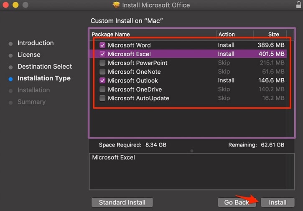Image resolution: width=303 pixels, height=211 pixels.
Task: Click the Skip action for Microsoft PowerPoint
Action: [224, 63]
